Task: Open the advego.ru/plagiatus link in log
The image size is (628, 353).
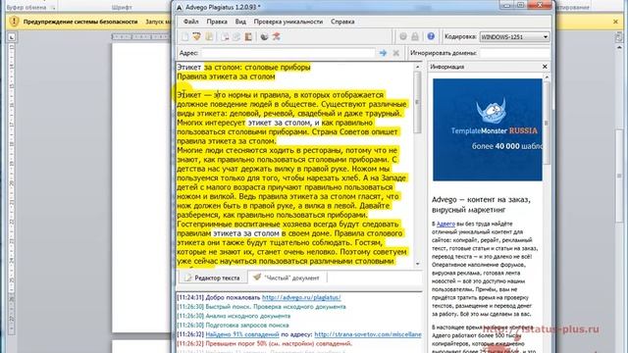Action: tap(301, 297)
